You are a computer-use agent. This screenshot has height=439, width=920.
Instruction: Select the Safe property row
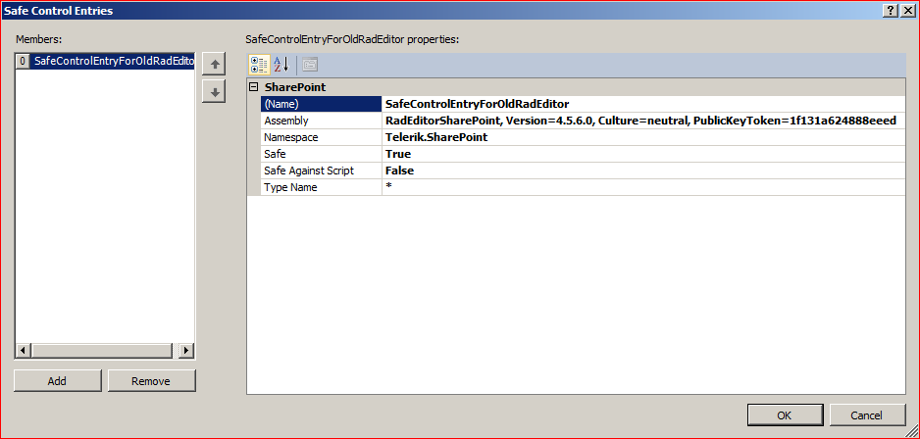click(321, 154)
